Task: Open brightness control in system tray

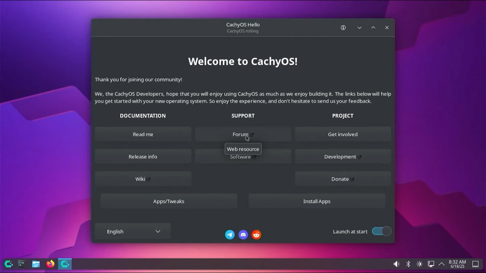Action: 420,264
